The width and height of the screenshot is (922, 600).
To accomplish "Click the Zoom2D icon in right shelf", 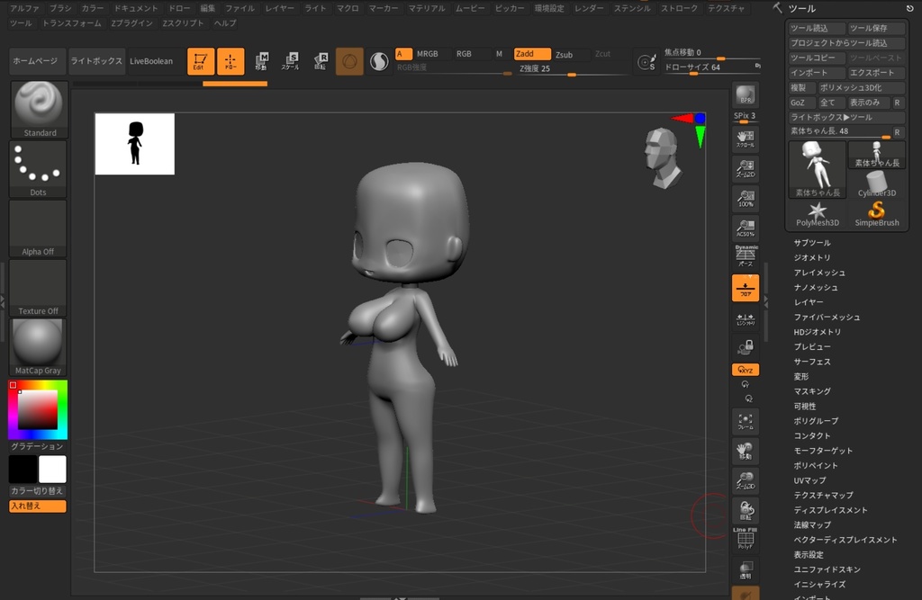I will (746, 168).
